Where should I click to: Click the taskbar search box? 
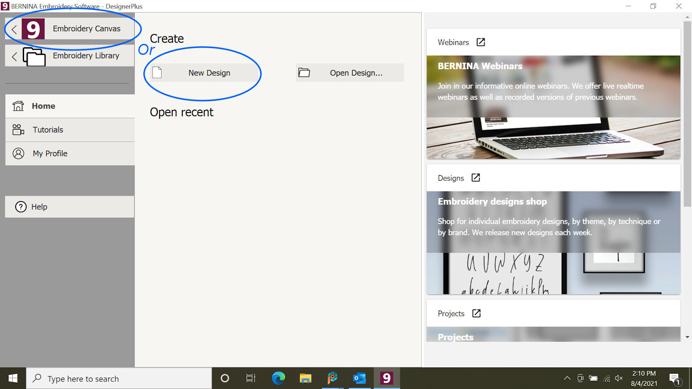[119, 378]
